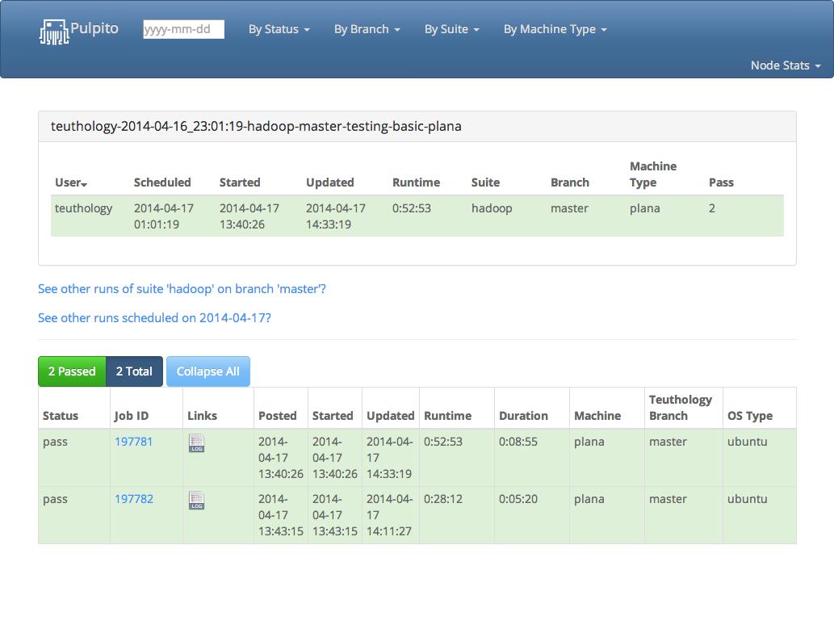
Task: Toggle the 2 Passed filter button
Action: [72, 371]
